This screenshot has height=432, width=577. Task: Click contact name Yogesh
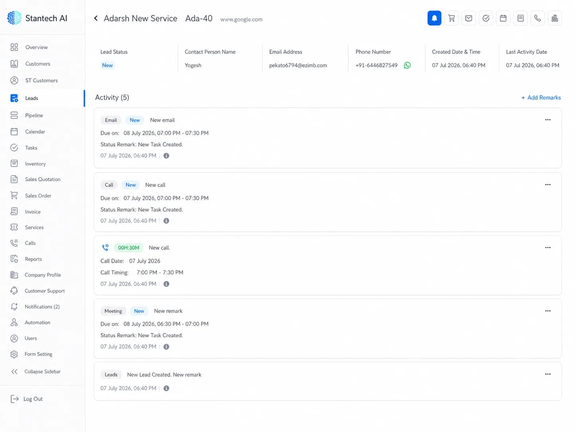(193, 65)
